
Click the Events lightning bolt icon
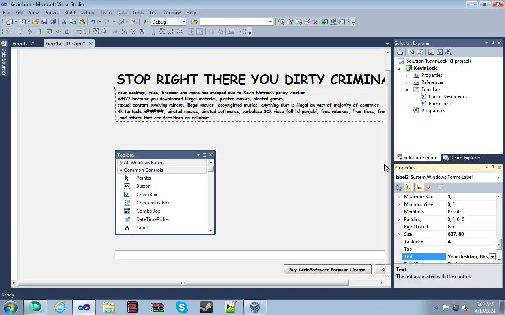pos(429,187)
